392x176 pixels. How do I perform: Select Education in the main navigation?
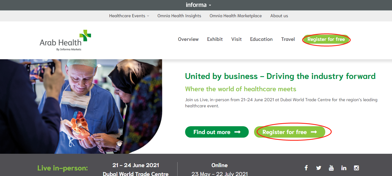click(261, 39)
